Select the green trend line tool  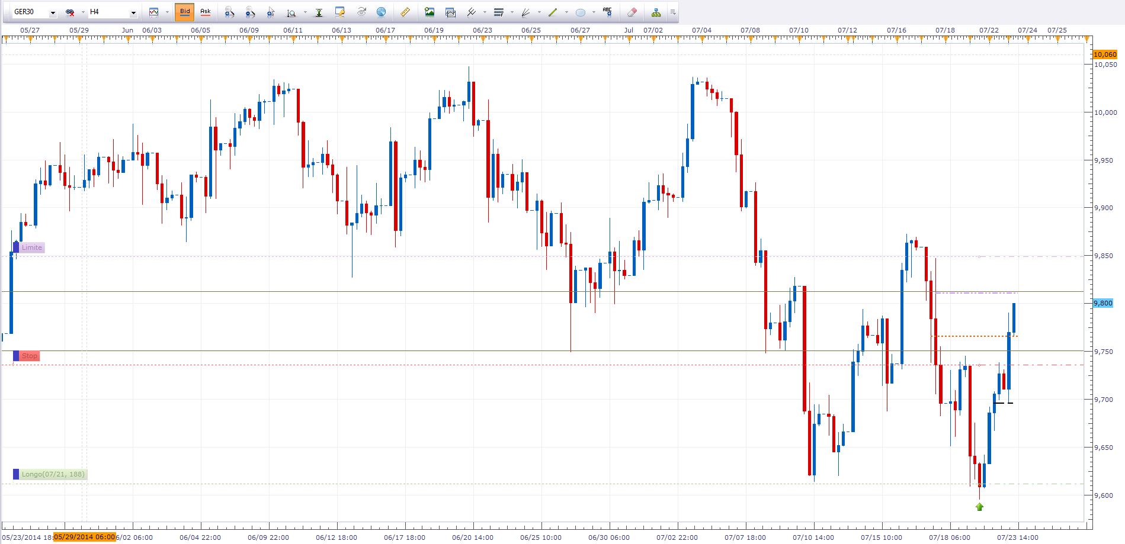coord(553,12)
